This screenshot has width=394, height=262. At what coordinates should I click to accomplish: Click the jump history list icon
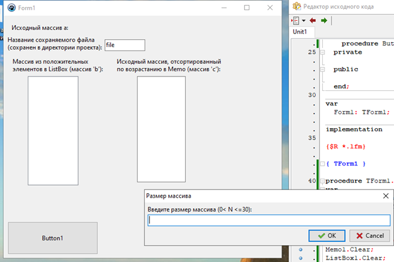point(295,20)
